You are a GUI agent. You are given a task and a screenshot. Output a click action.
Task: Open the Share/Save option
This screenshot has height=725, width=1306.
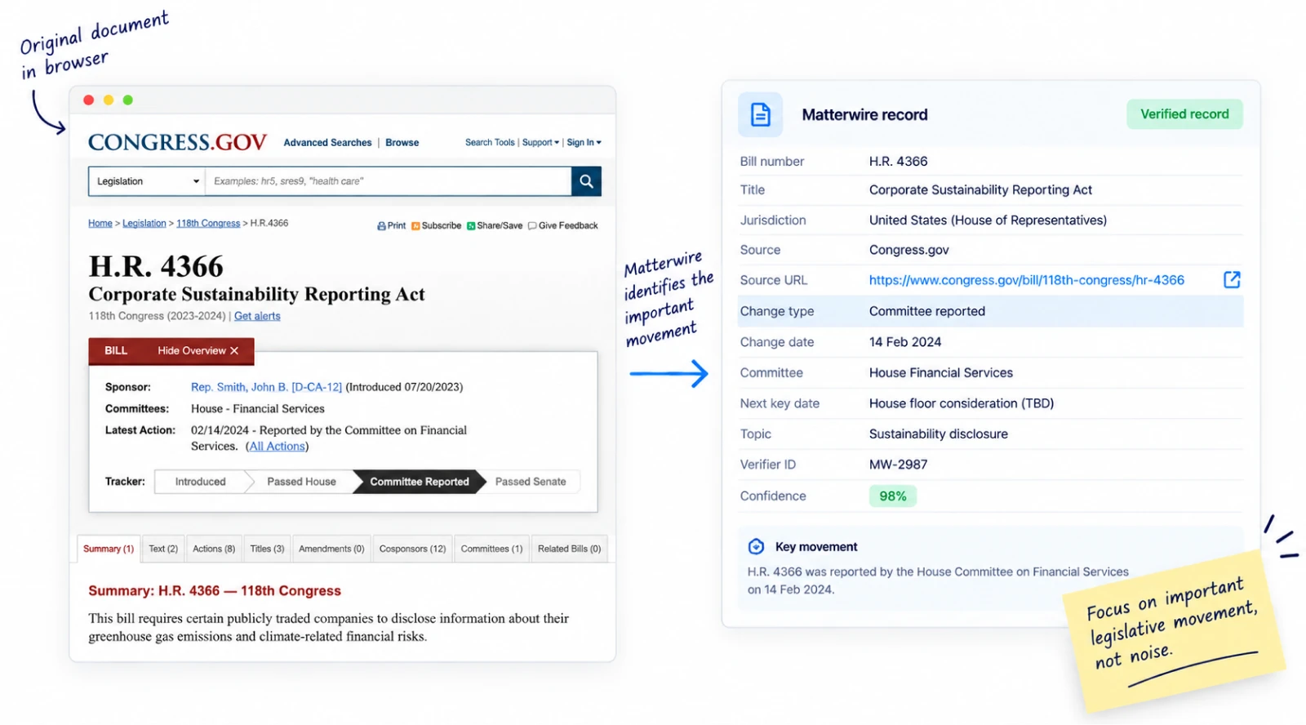click(495, 226)
